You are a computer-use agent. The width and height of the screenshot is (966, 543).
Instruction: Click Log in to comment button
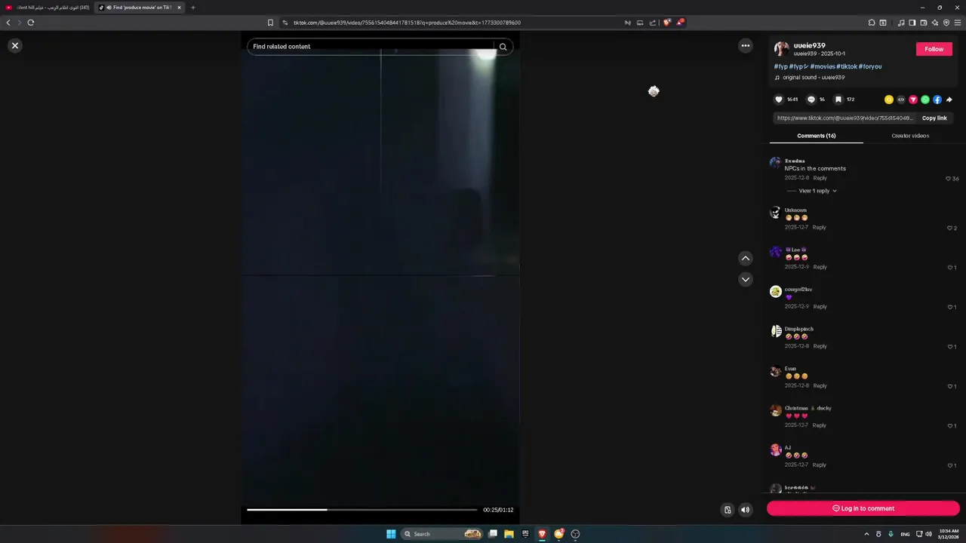(x=863, y=508)
